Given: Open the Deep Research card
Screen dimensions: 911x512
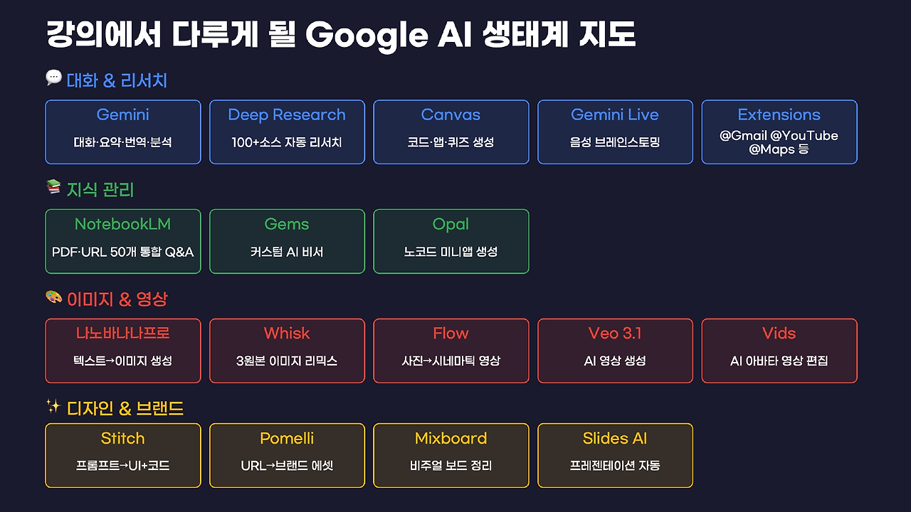Looking at the screenshot, I should point(287,132).
